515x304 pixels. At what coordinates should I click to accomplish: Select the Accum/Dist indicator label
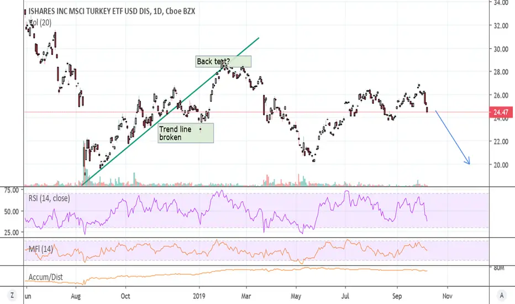click(45, 277)
